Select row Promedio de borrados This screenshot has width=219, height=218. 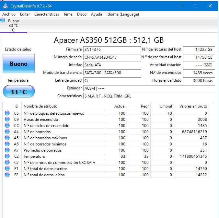[x=106, y=150]
